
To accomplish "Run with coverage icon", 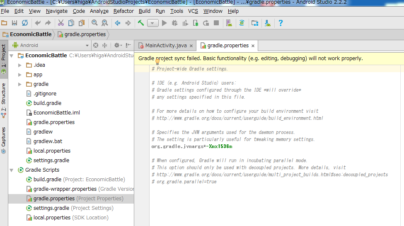I will pos(185,23).
